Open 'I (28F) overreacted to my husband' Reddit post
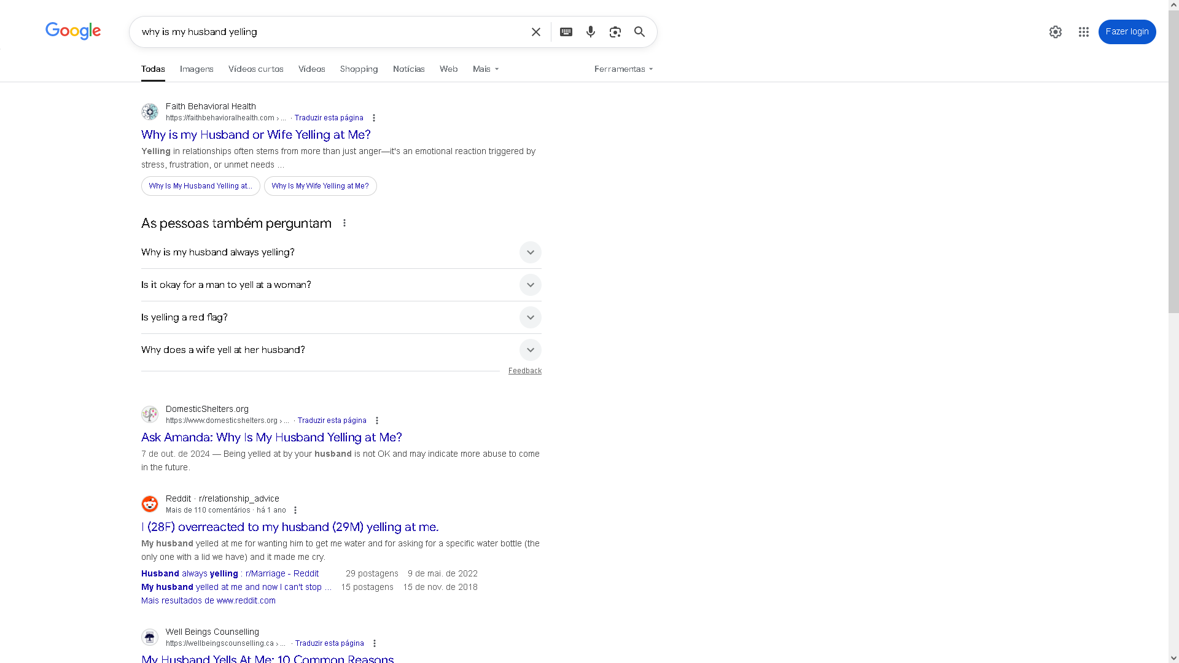The height and width of the screenshot is (663, 1179). coord(290,527)
